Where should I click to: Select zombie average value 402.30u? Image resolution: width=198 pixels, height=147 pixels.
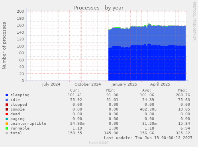point(148,109)
